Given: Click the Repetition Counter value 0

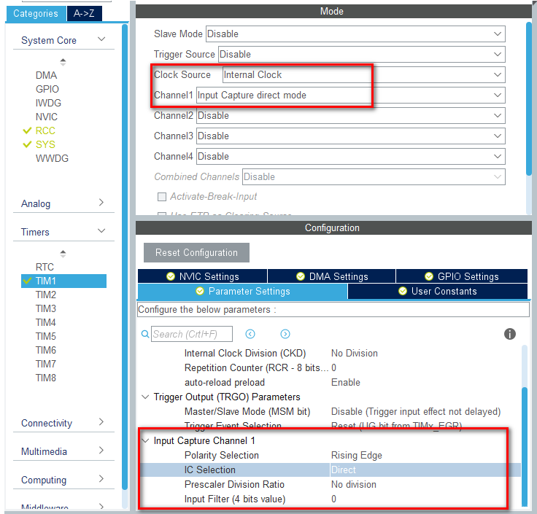Looking at the screenshot, I should 333,368.
